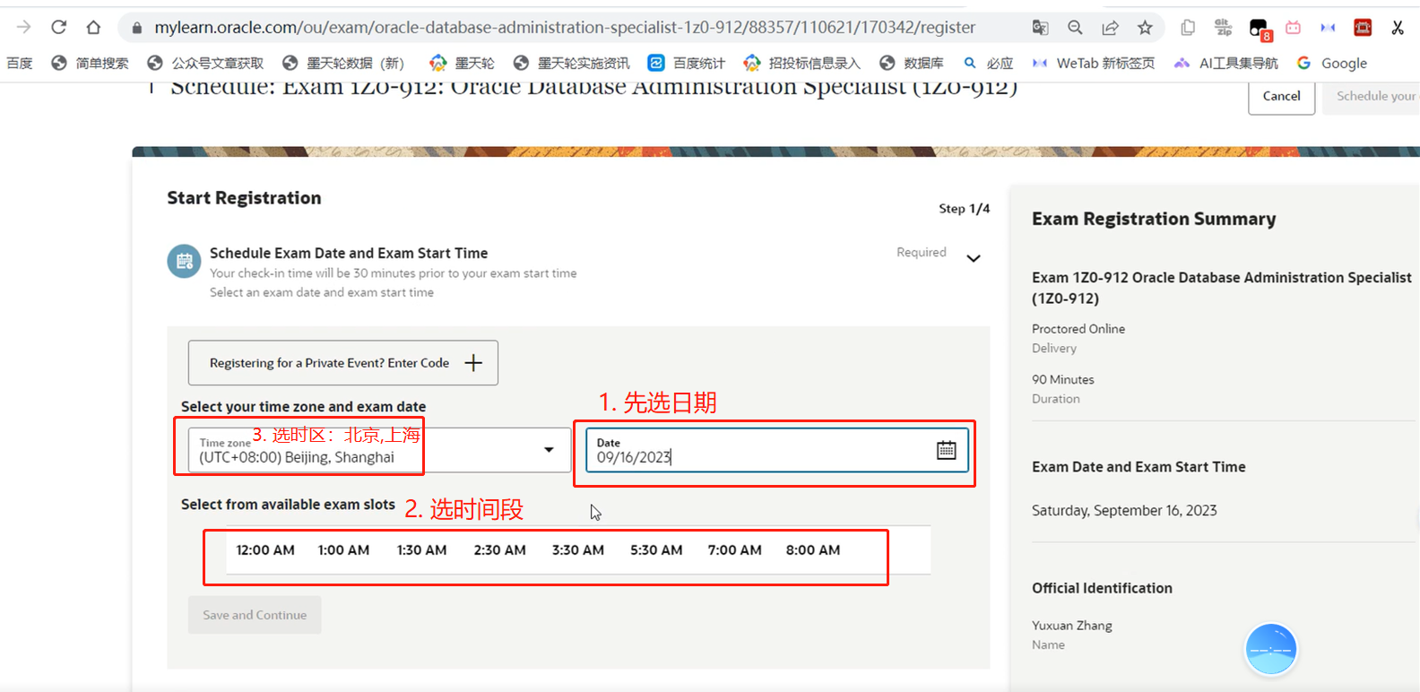This screenshot has width=1420, height=692.
Task: Open the Google bookmark
Action: 1332,63
